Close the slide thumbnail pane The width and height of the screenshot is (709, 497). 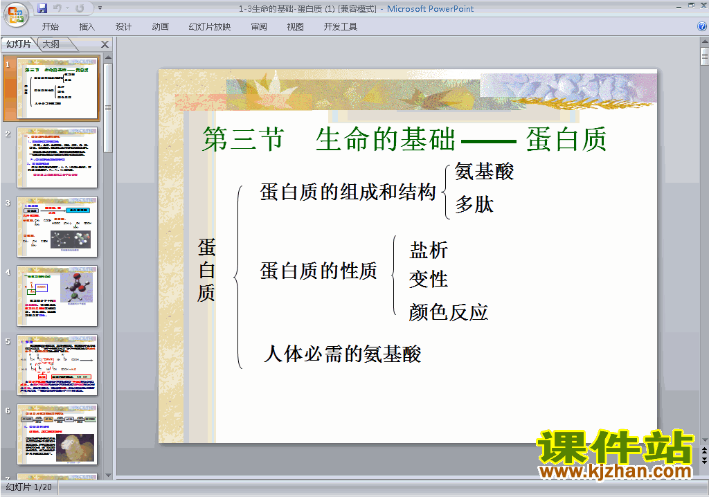pos(105,44)
